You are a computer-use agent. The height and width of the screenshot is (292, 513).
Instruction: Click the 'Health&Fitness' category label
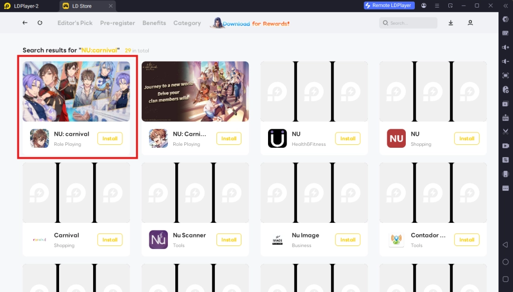click(x=309, y=144)
